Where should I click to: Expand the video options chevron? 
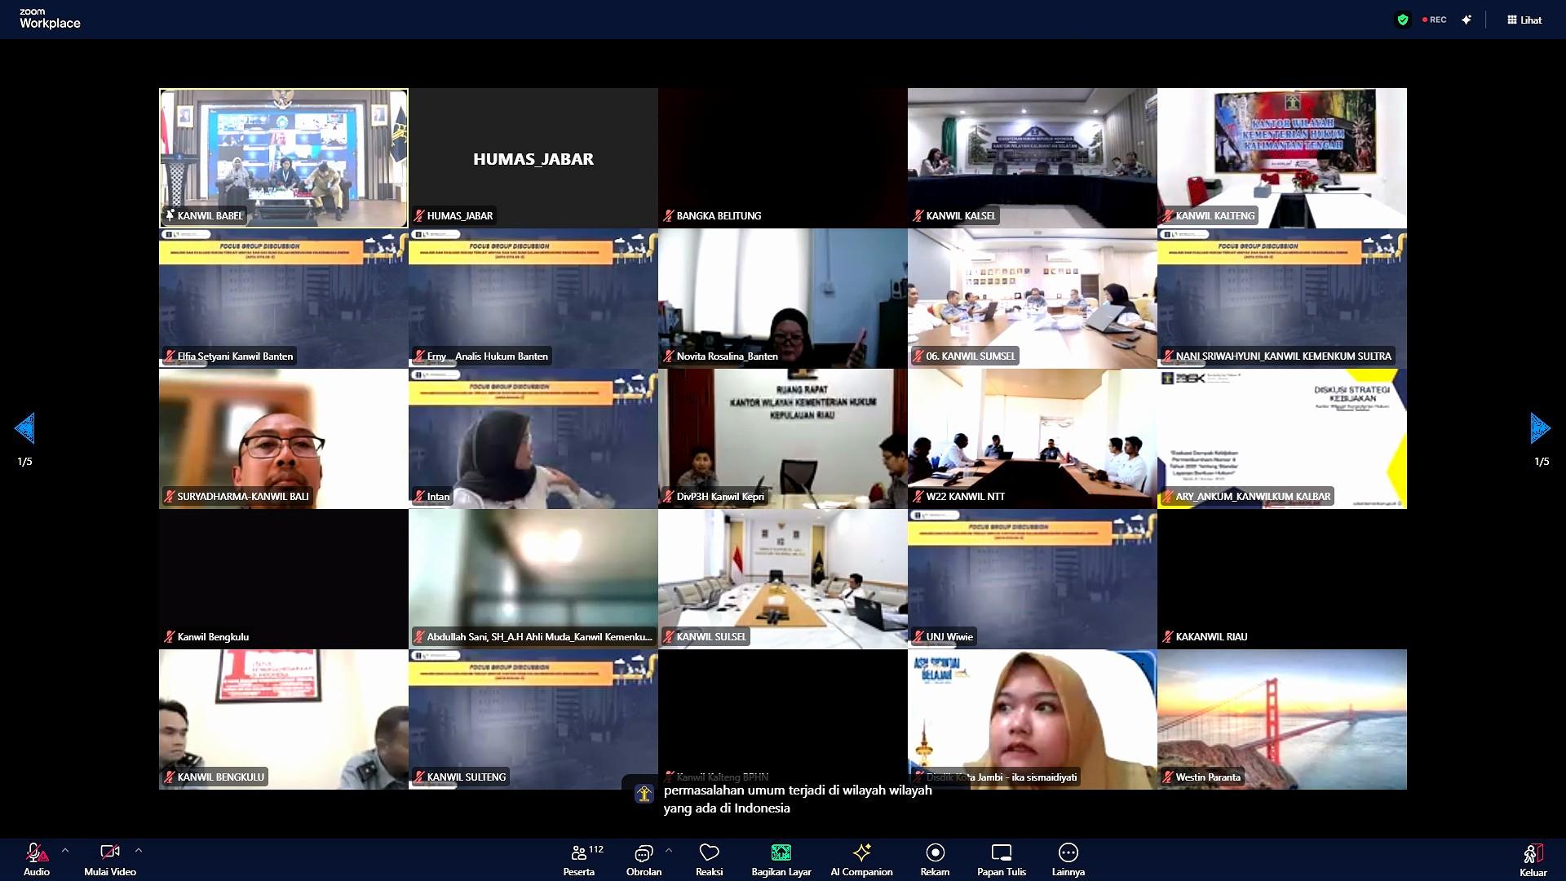click(139, 850)
